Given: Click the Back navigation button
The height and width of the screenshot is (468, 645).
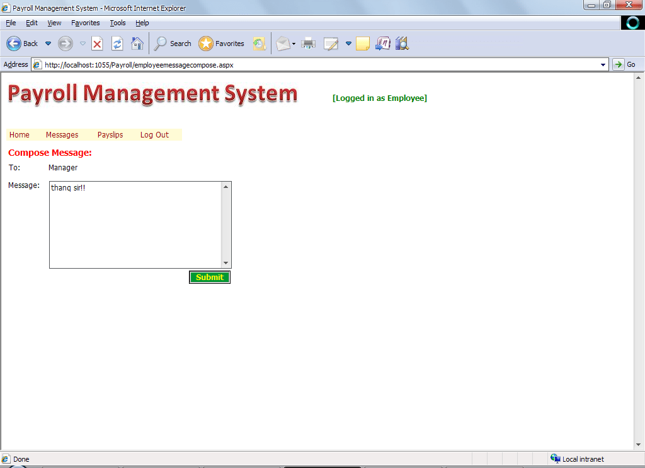Looking at the screenshot, I should (22, 44).
